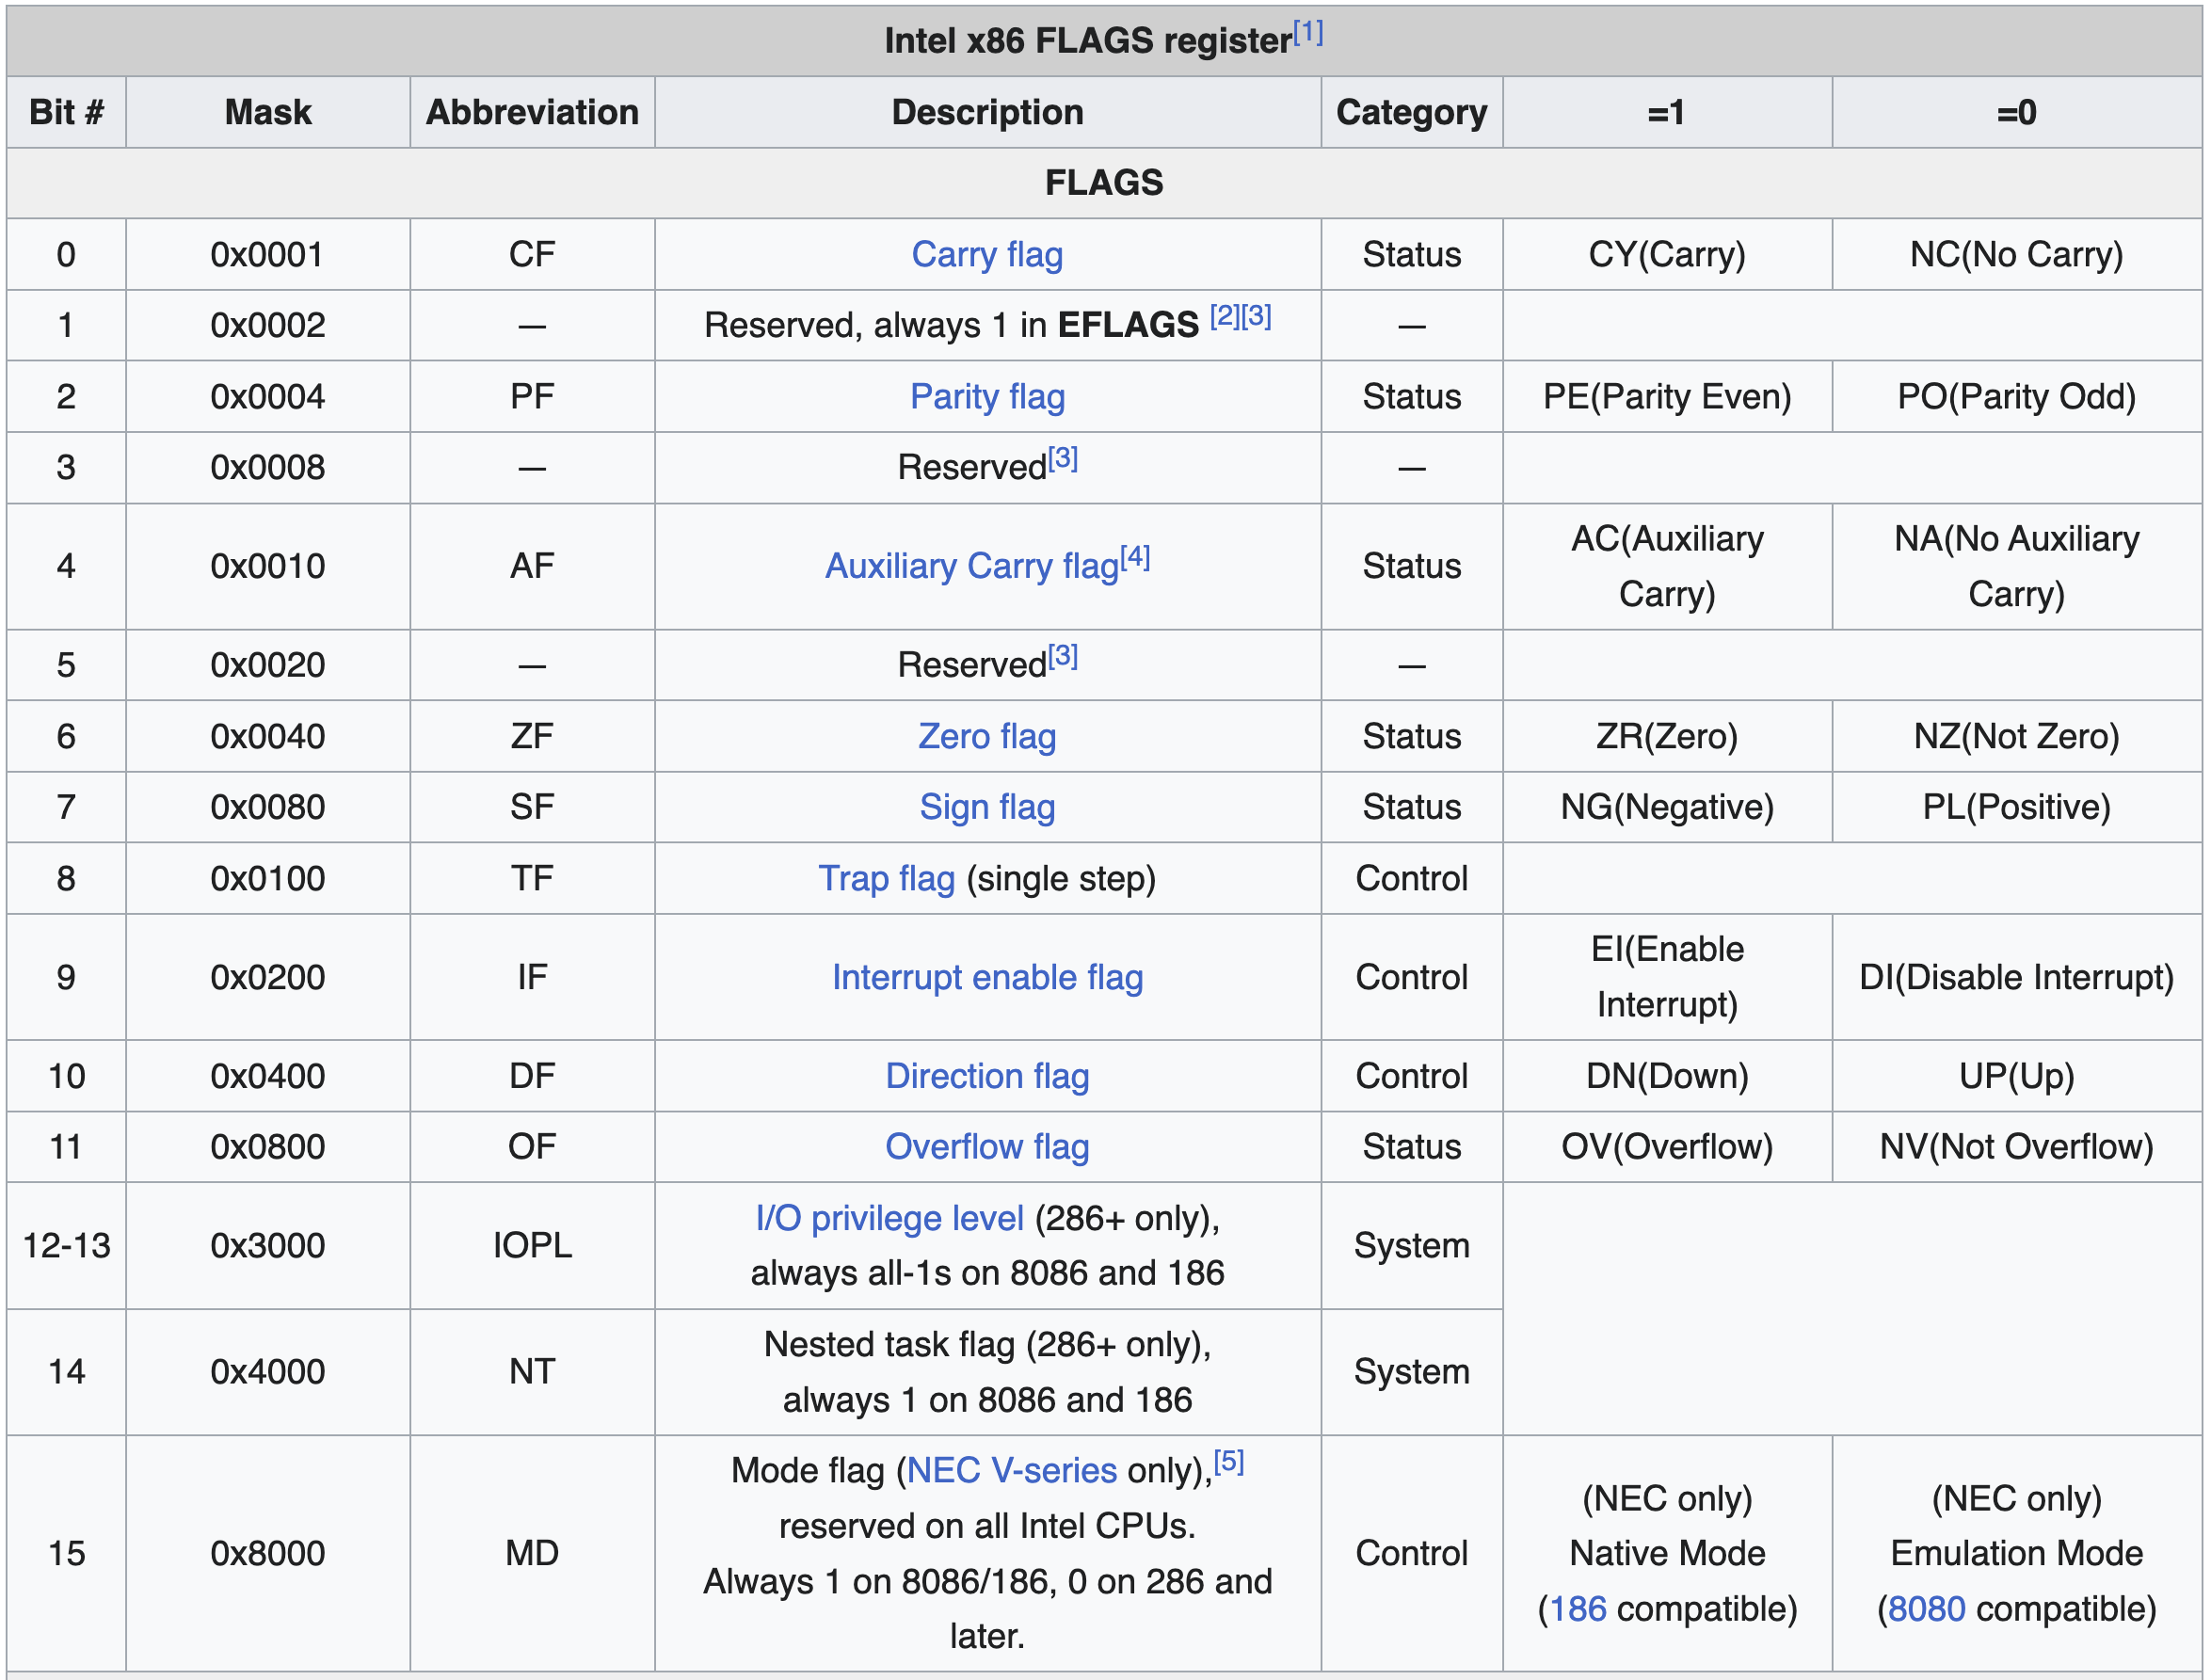Click citation [3] in bit 5 row
This screenshot has width=2211, height=1680.
(1062, 656)
